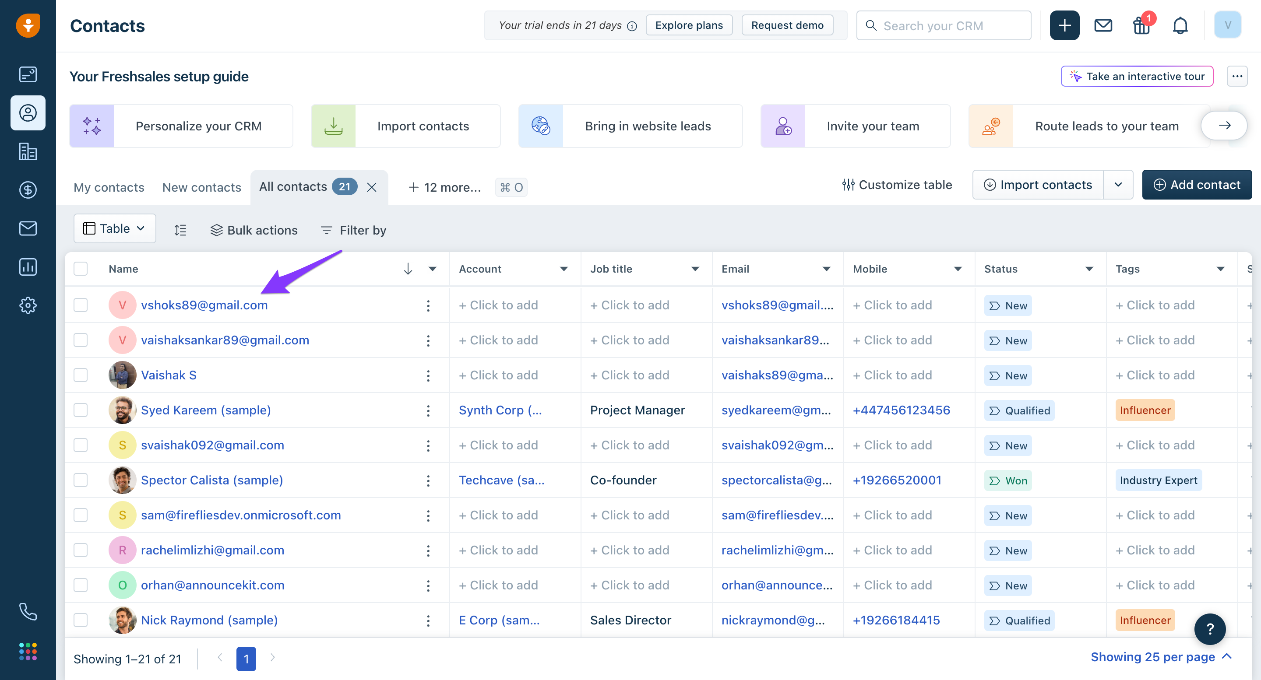This screenshot has width=1261, height=680.
Task: Open the Freshworks app switcher grid icon
Action: point(28,651)
